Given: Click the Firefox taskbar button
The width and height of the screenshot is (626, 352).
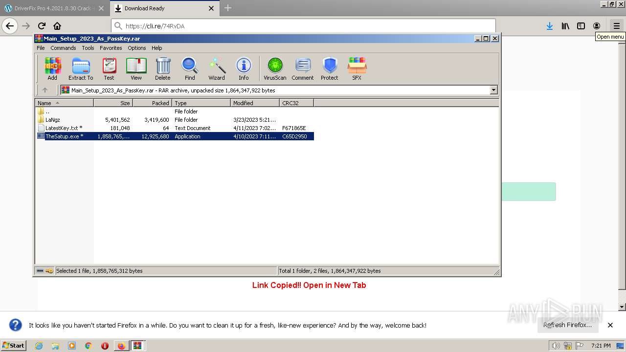Looking at the screenshot, I should coord(121,346).
